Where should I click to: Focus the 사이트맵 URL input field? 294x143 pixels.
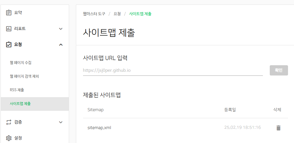(173, 70)
